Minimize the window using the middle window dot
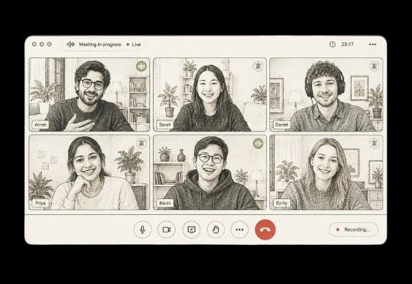 [42, 44]
